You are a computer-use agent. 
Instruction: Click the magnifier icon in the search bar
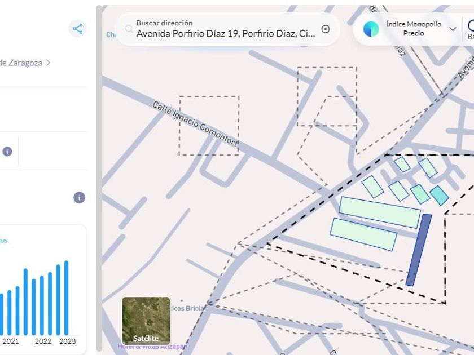[129, 29]
